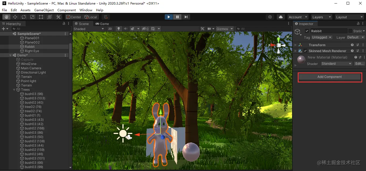Toggle Local handle rotation
366x171 pixels.
pyautogui.click(x=91, y=17)
